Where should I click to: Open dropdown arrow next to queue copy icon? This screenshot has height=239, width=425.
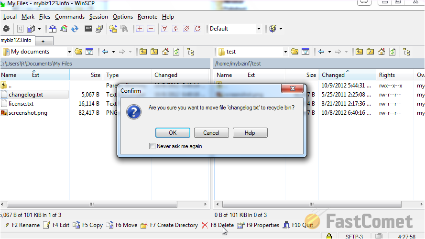pyautogui.click(x=39, y=29)
